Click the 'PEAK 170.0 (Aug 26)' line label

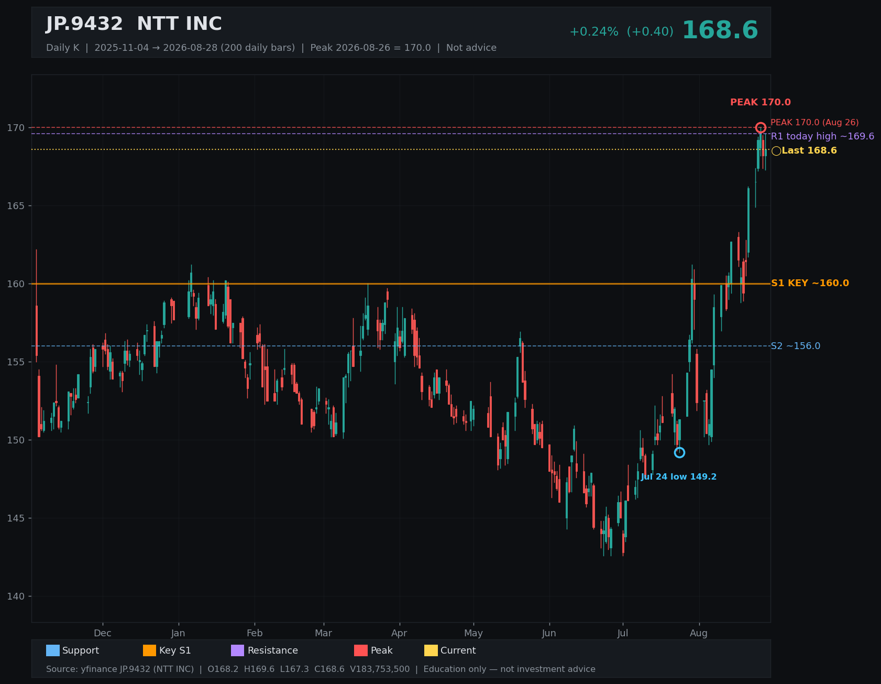814,123
